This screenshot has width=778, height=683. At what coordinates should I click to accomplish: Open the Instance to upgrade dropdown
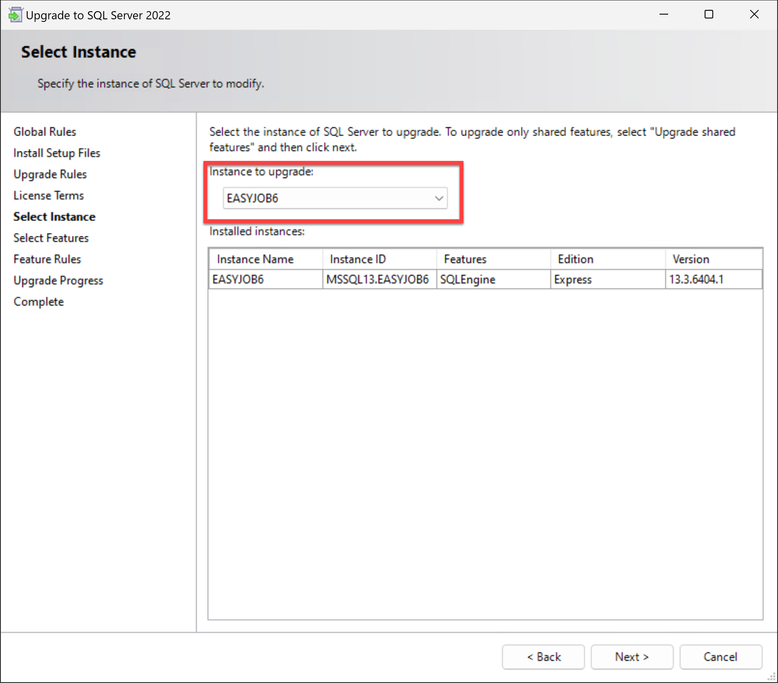click(x=335, y=198)
